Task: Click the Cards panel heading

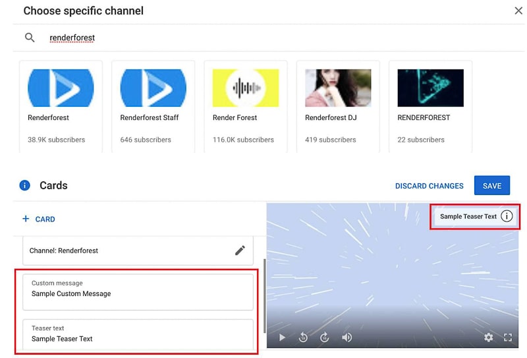Action: point(53,185)
